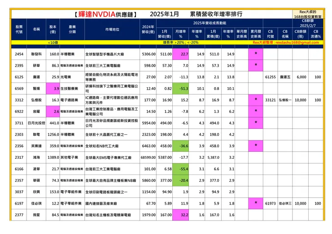Click the pink monthly growth cell 22.7
Viewport: 332px width, 234px height.
pyautogui.click(x=181, y=54)
